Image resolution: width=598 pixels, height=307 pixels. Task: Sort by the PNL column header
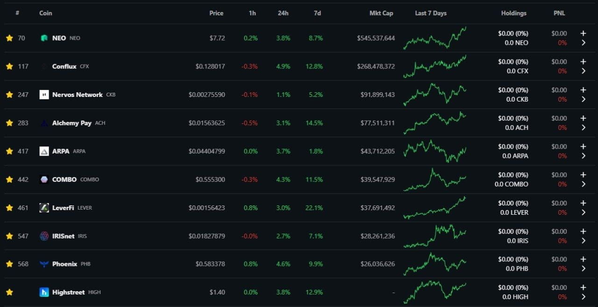(x=559, y=14)
